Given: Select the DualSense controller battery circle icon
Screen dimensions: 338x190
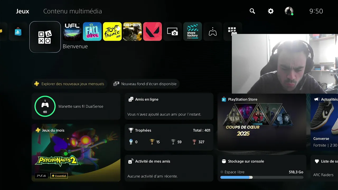Looking at the screenshot, I should tap(45, 106).
